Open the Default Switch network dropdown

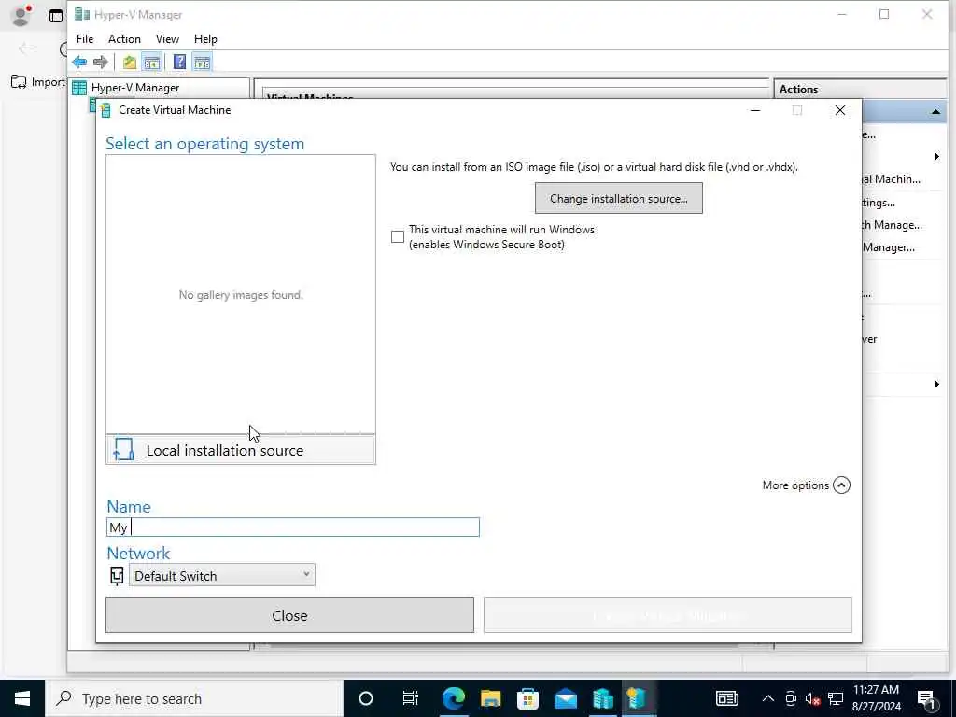point(222,575)
